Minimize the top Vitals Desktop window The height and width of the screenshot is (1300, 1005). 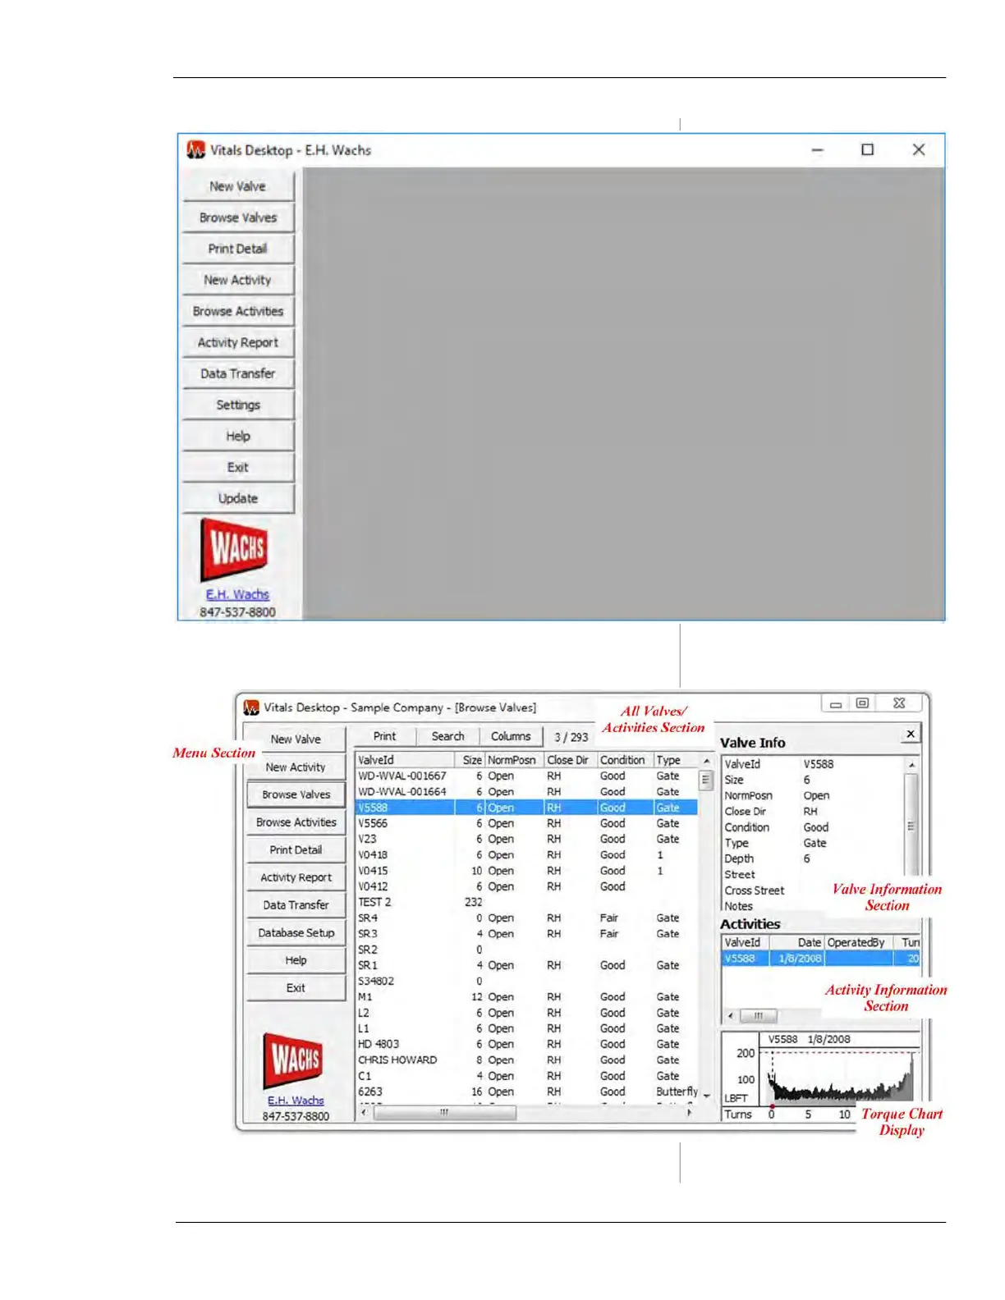point(817,150)
